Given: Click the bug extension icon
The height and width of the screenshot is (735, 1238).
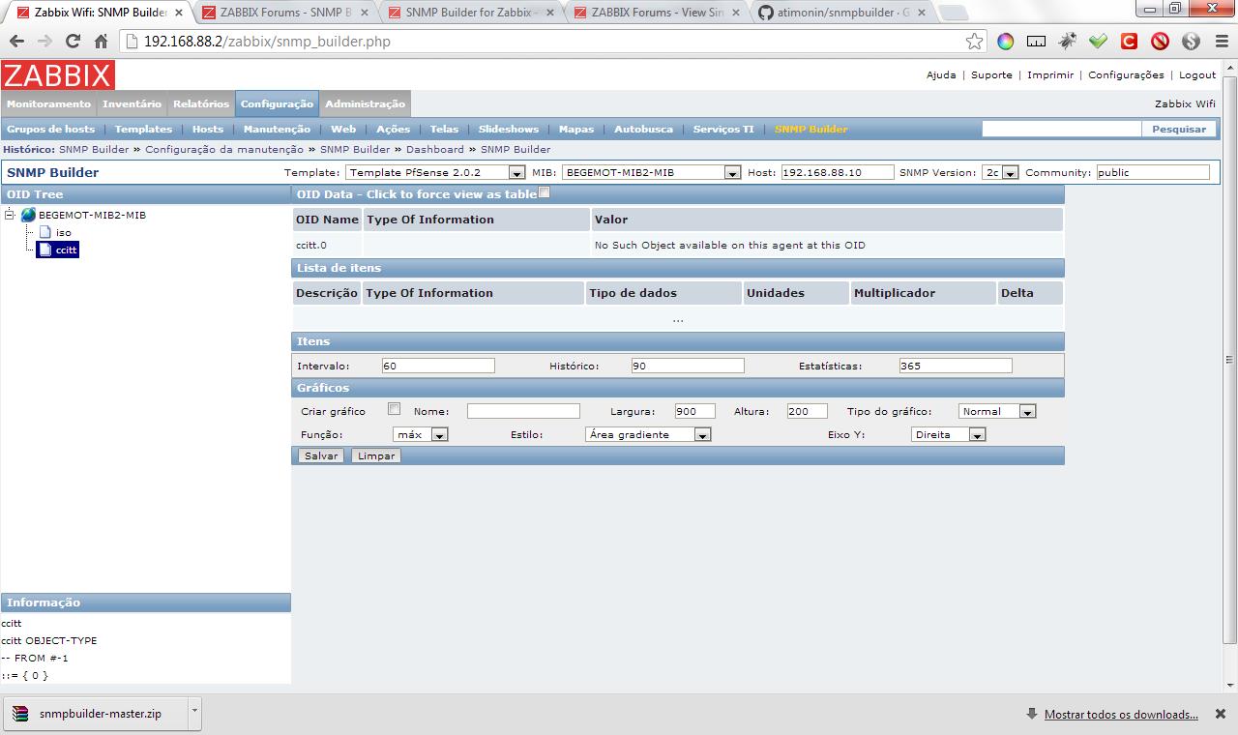Looking at the screenshot, I should [1067, 42].
